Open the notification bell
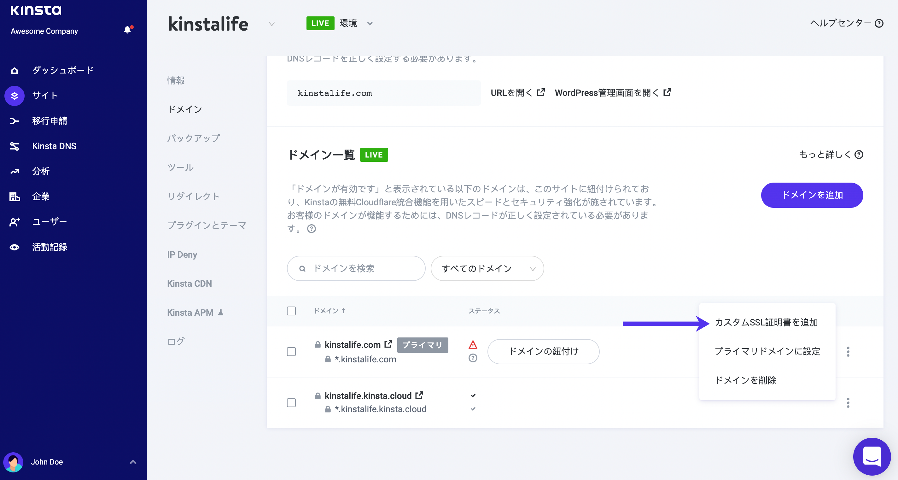Image resolution: width=898 pixels, height=480 pixels. (127, 30)
